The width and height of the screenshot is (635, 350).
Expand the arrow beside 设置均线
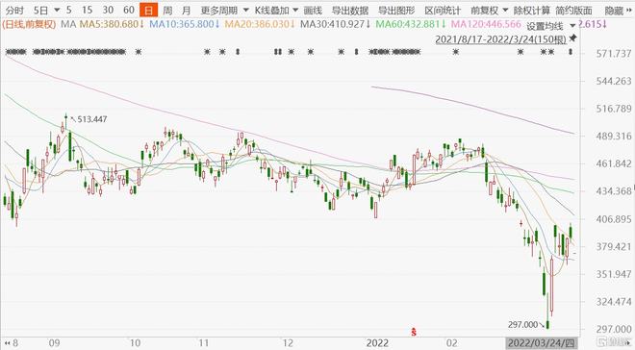click(x=572, y=26)
